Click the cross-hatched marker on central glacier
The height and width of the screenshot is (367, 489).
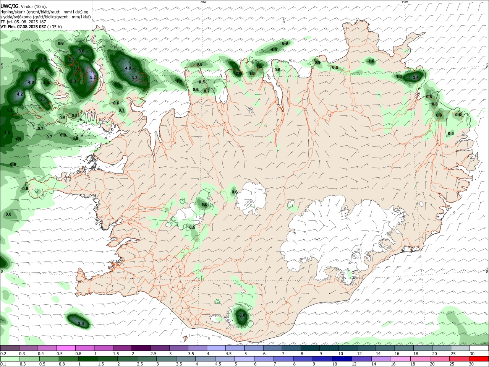[248, 203]
